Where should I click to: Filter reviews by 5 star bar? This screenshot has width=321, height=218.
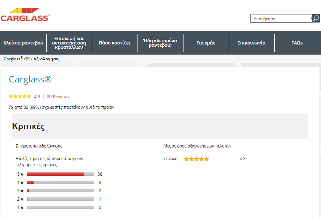tap(60, 174)
